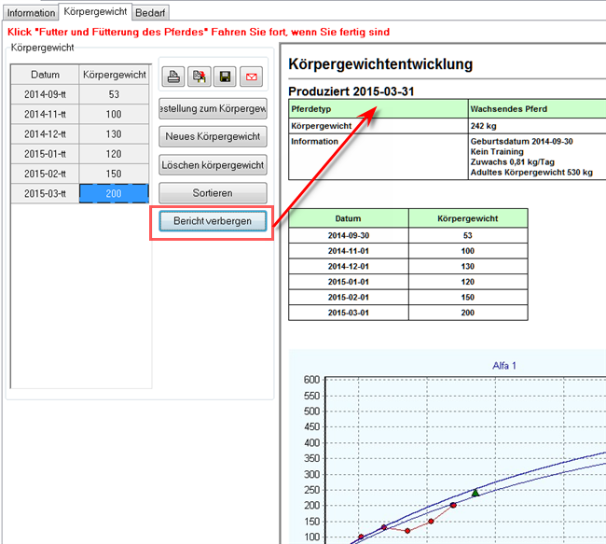Click report row date 2015-03-01
606x544 pixels.
pyautogui.click(x=349, y=313)
